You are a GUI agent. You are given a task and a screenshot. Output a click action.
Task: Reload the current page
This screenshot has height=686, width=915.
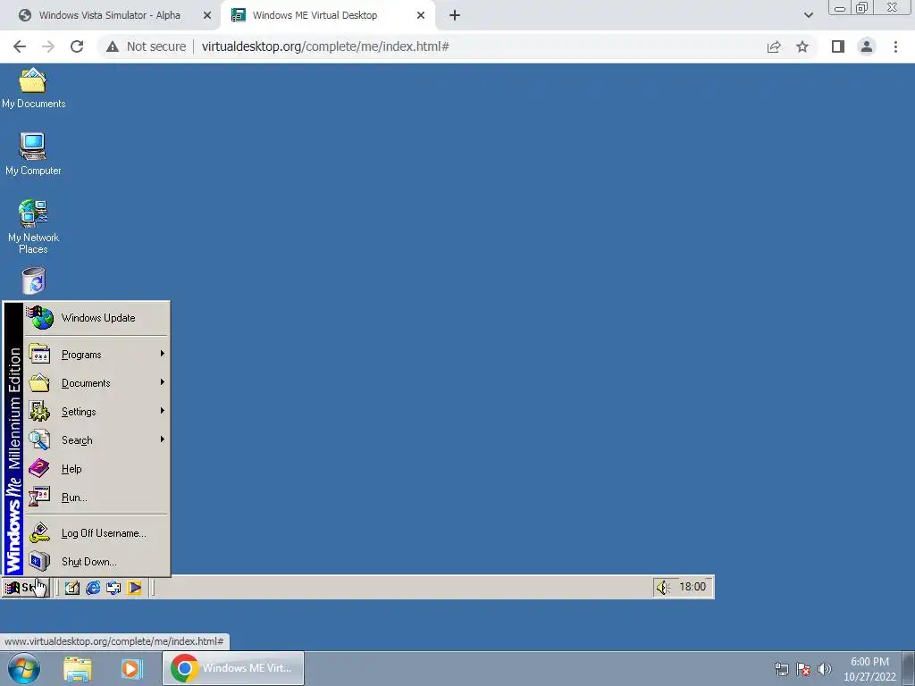[x=77, y=46]
